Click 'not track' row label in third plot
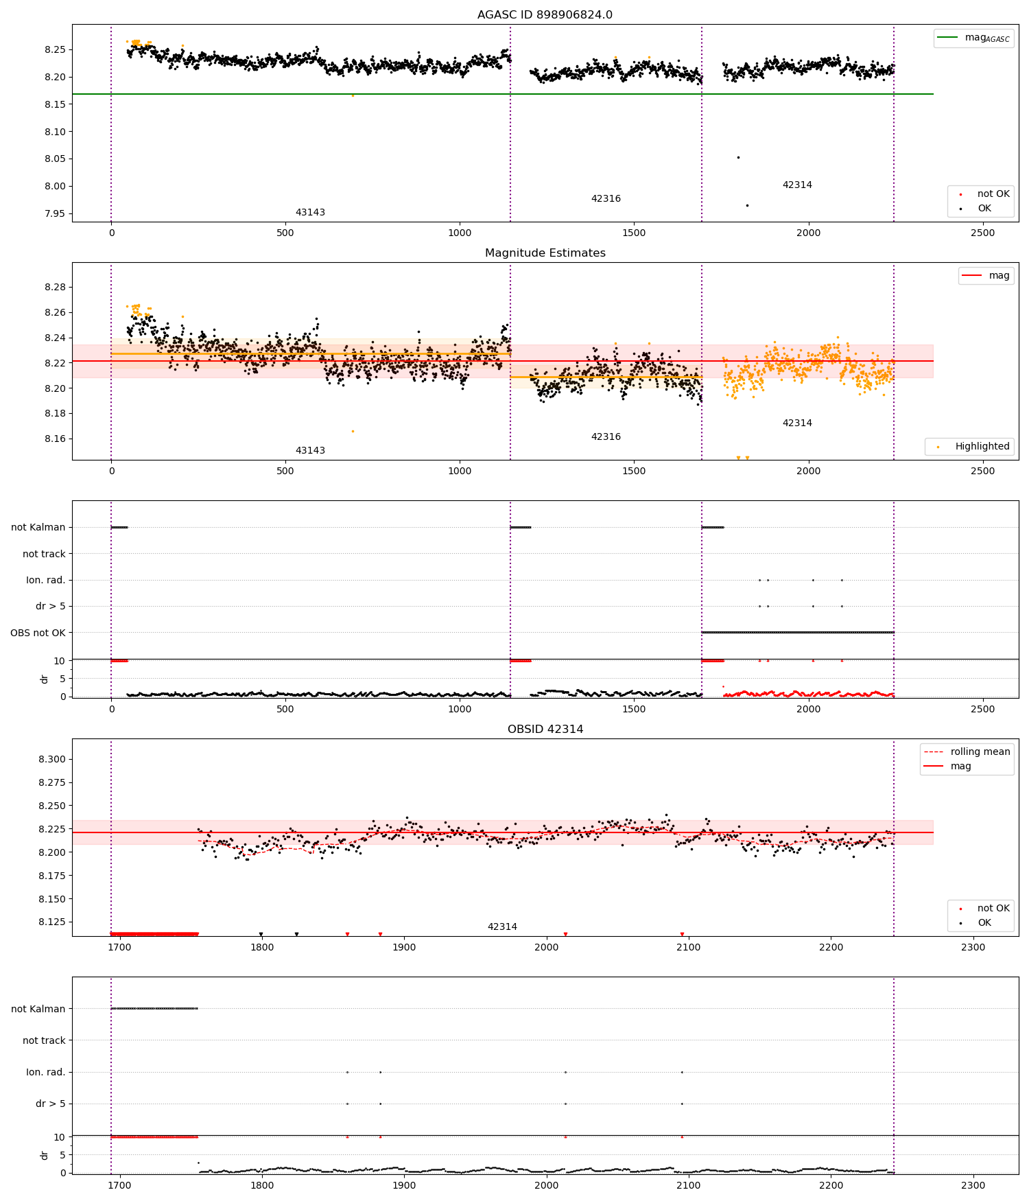Screen dimensions: 1029x1201 coord(44,554)
